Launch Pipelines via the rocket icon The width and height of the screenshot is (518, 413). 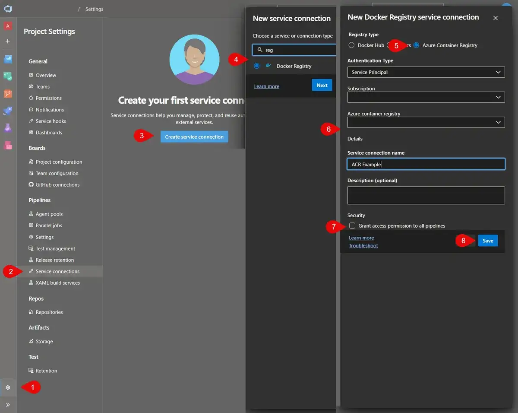(8, 111)
